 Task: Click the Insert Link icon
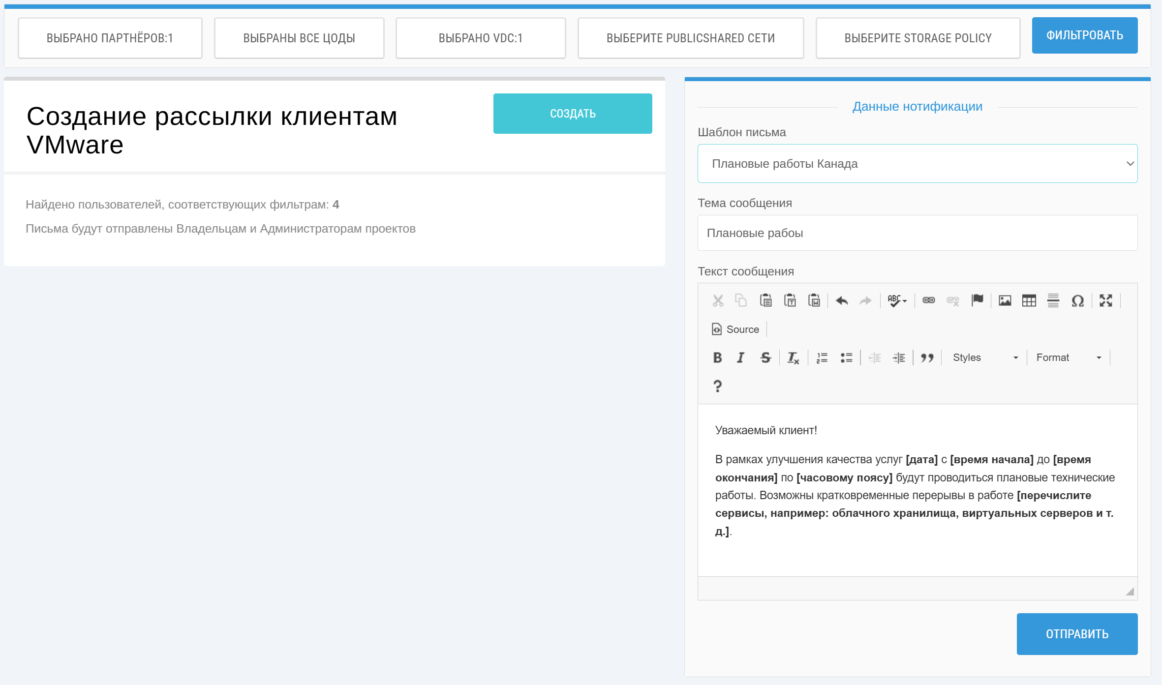928,300
